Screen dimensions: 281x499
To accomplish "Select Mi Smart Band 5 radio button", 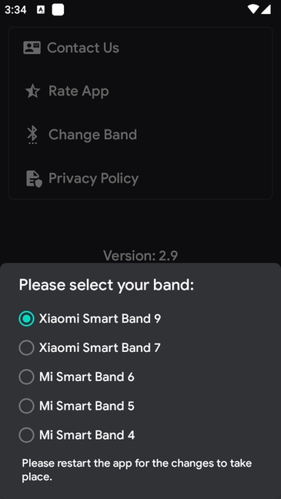I will [x=26, y=406].
